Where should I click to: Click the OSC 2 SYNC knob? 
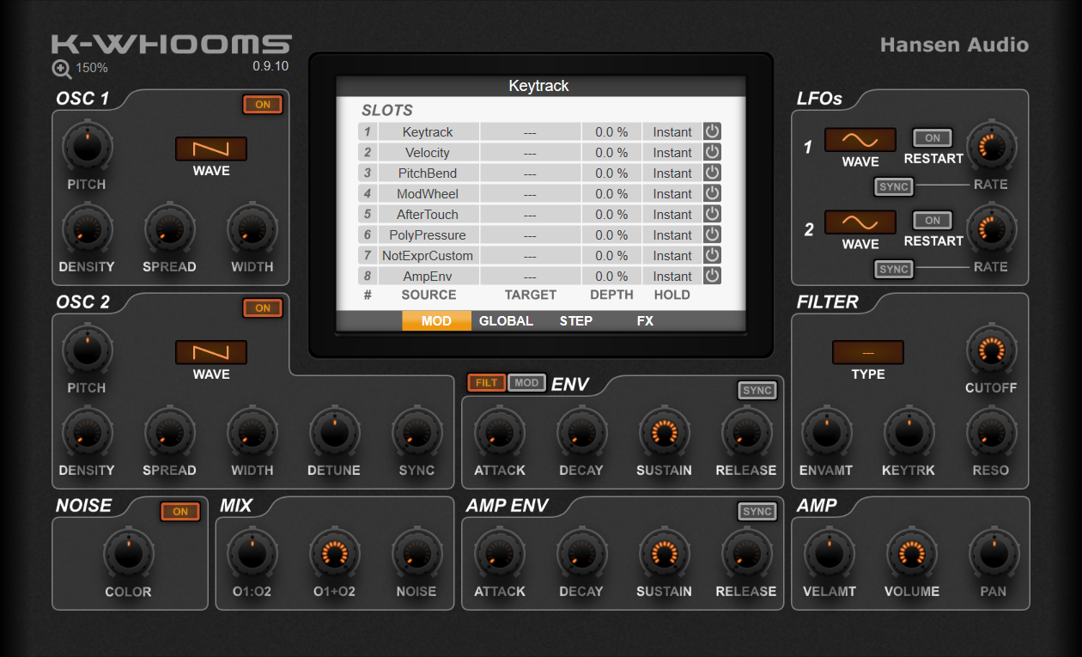[416, 433]
